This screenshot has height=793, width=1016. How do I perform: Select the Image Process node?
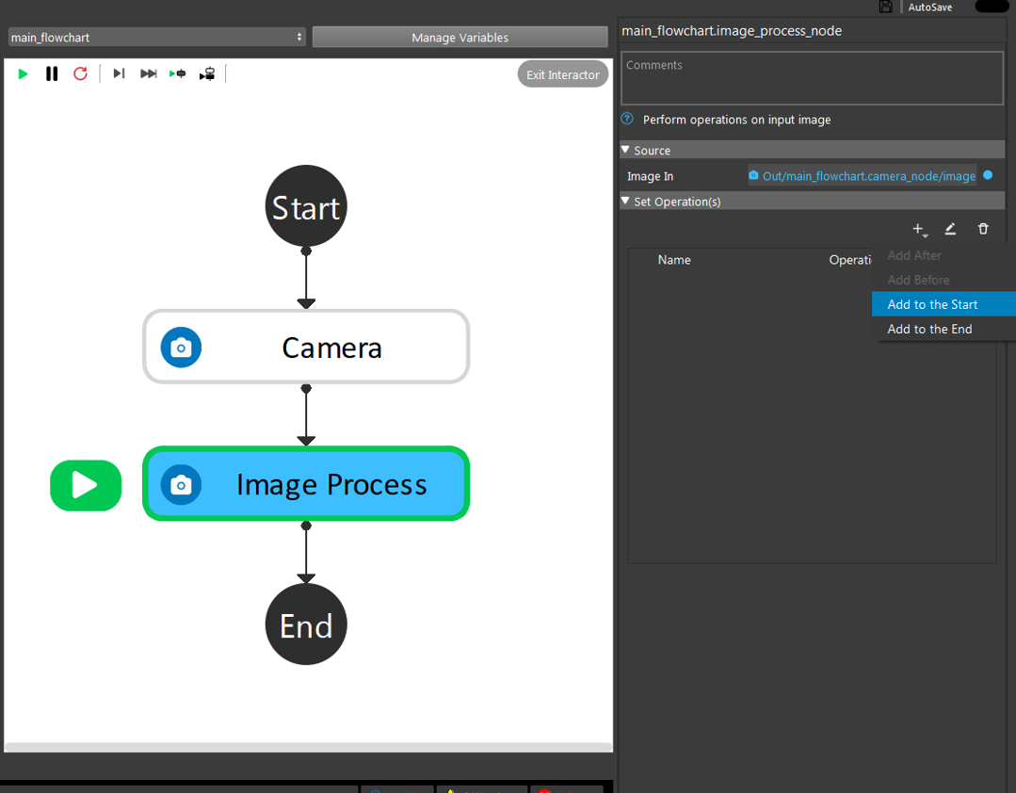[306, 483]
